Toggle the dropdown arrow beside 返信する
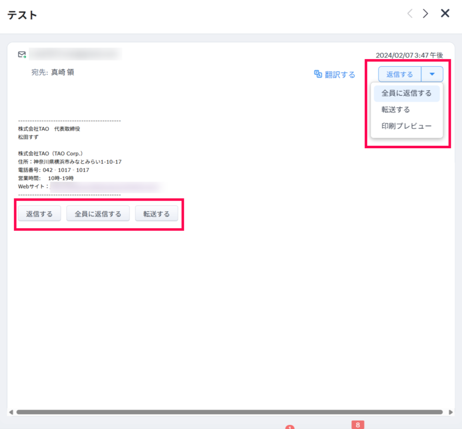Image resolution: width=462 pixels, height=429 pixels. 432,74
